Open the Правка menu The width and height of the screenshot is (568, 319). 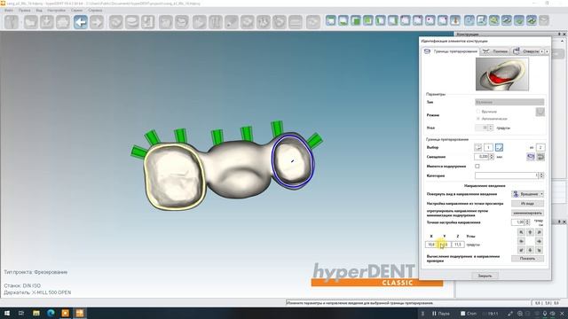point(24,10)
